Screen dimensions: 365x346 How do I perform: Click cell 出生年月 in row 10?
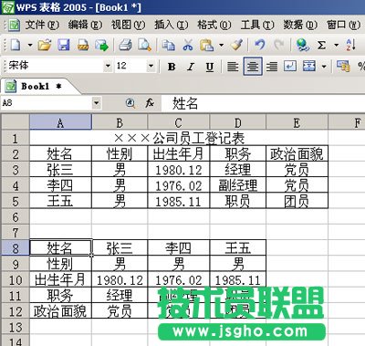[x=60, y=280]
